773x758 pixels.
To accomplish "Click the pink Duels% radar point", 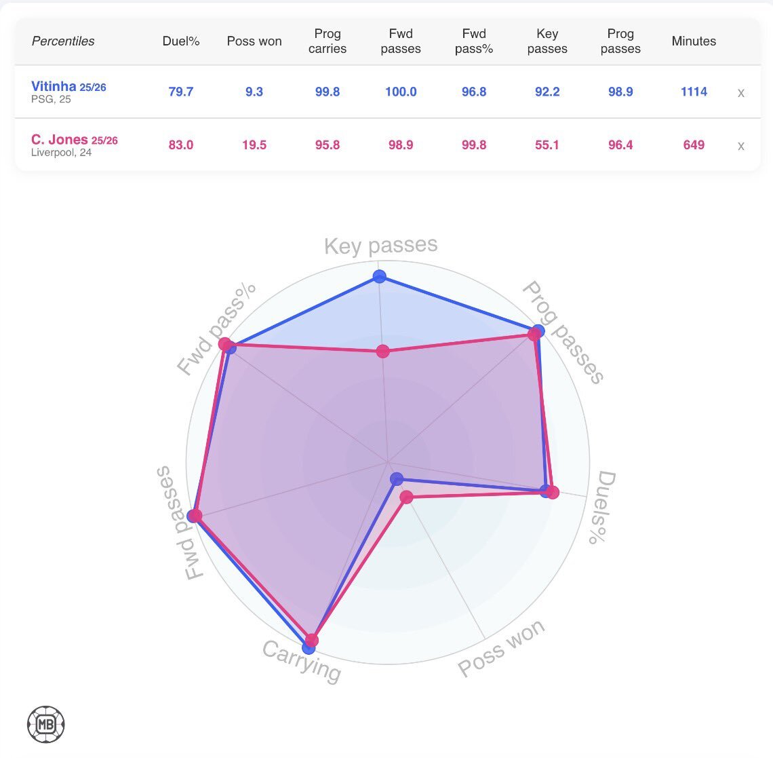I will 553,492.
